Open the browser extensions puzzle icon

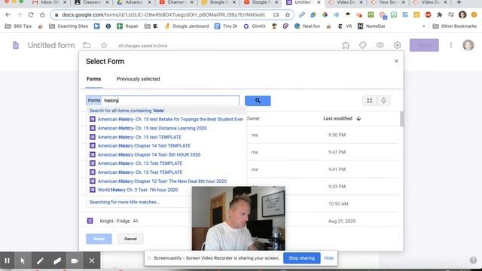pyautogui.click(x=439, y=14)
